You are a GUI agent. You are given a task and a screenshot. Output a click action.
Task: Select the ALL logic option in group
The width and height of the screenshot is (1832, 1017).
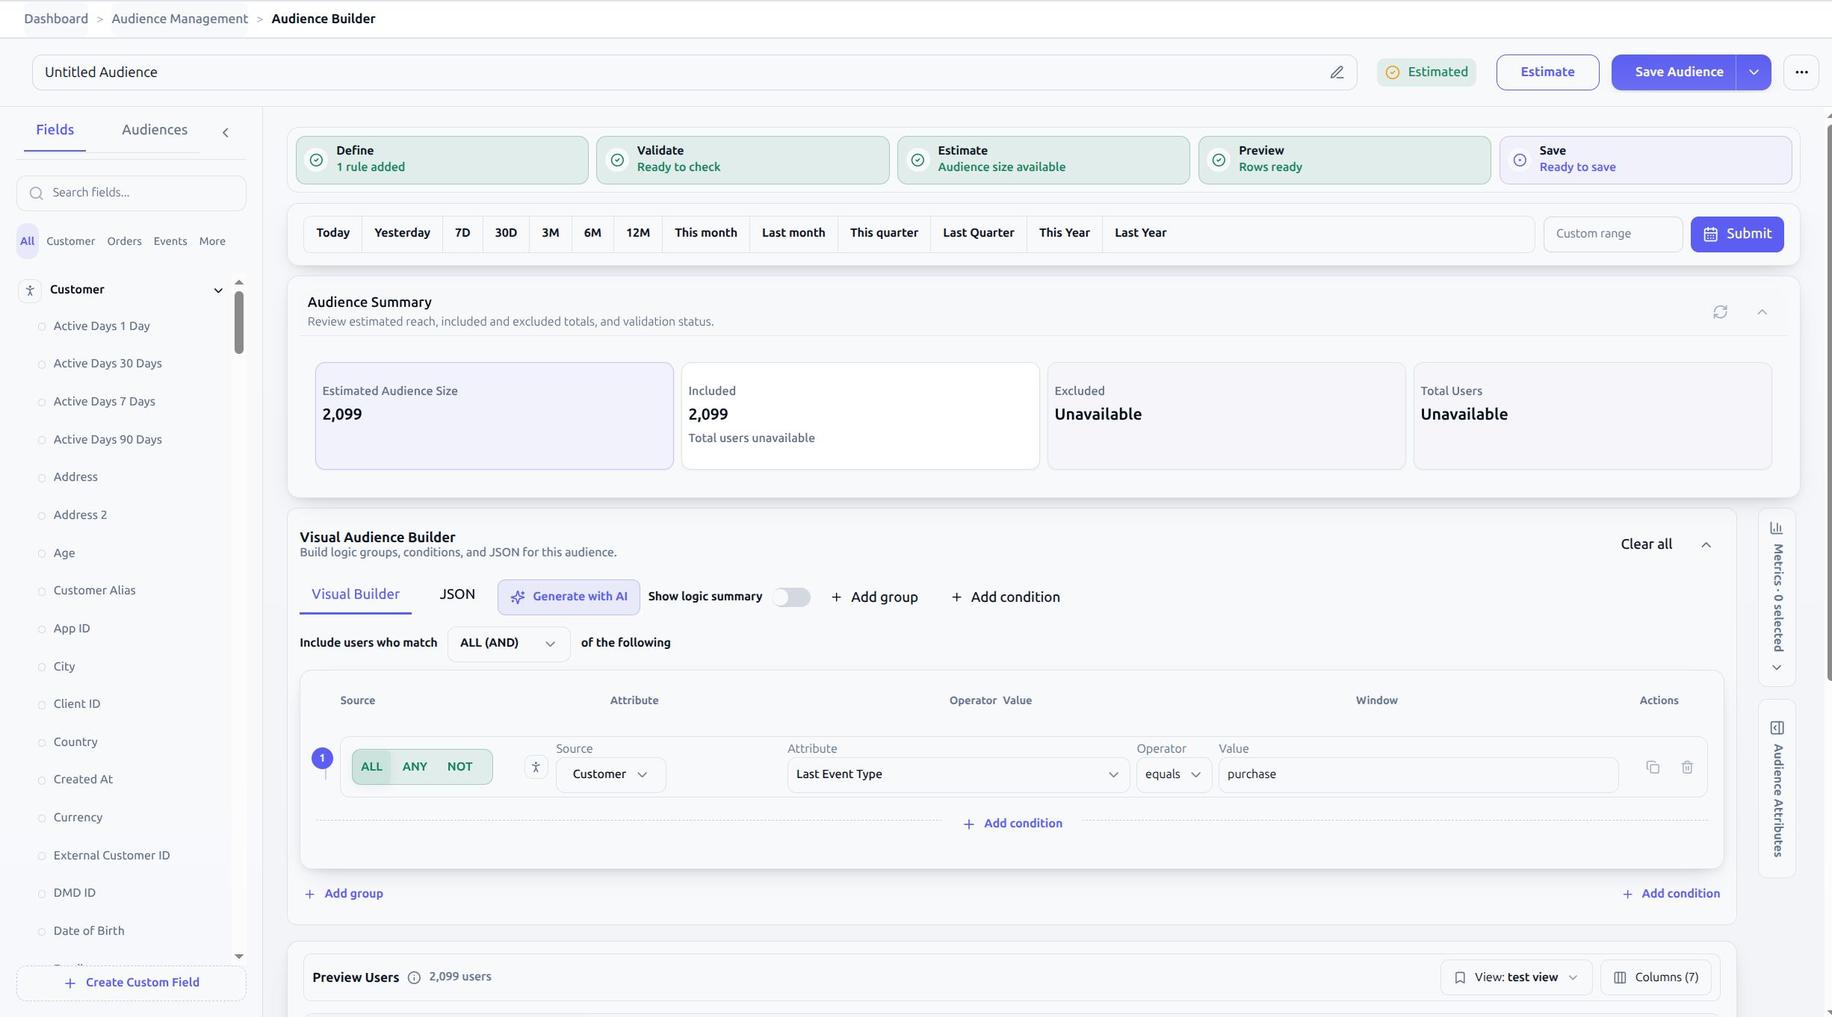point(371,767)
